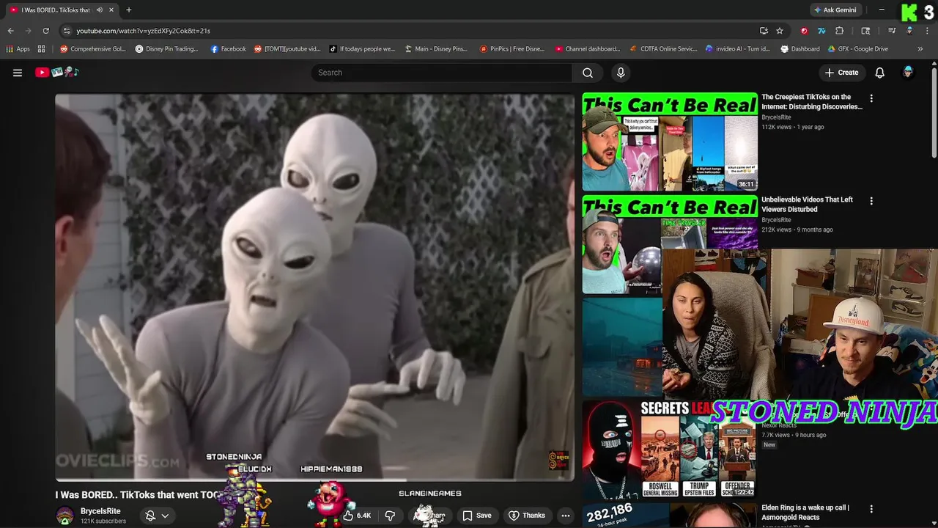Viewport: 938px width, 528px height.
Task: Open the Dashboard bookmark
Action: 800,49
